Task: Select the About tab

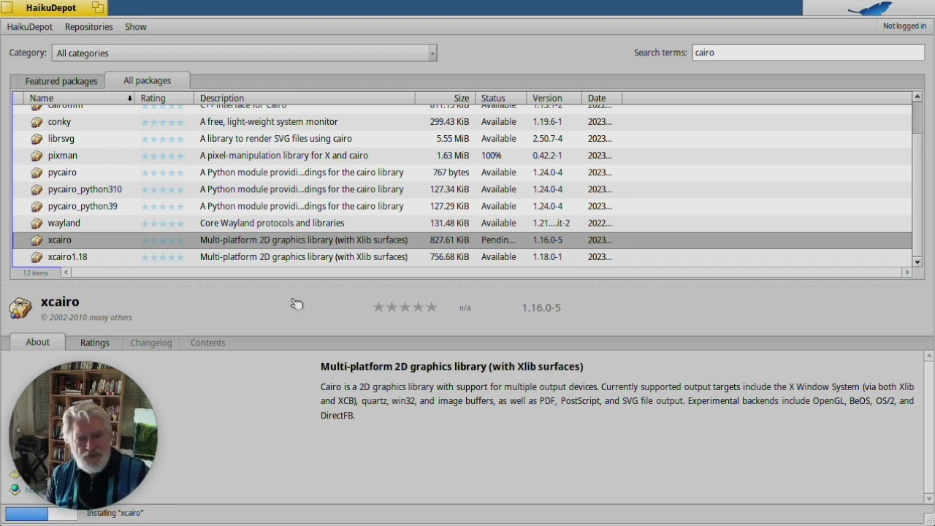Action: [x=38, y=342]
